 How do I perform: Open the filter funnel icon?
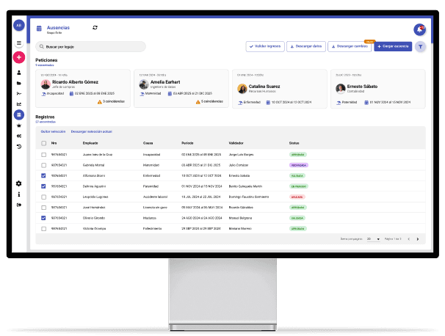(x=420, y=46)
